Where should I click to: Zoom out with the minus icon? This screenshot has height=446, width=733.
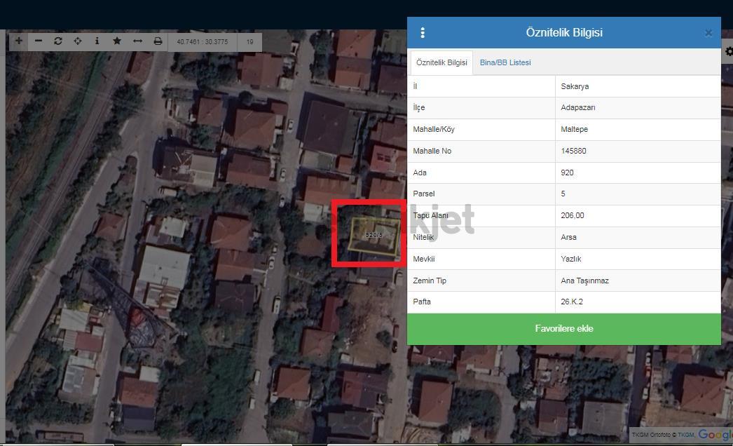click(39, 41)
